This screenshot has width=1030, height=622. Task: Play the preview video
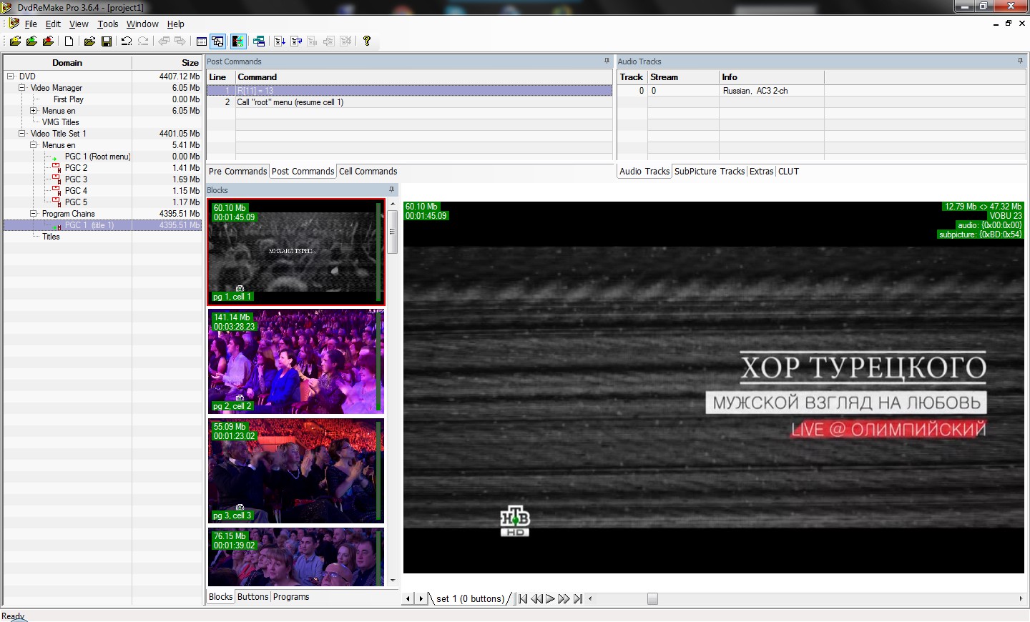550,599
